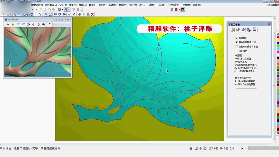This screenshot has height=157, width=279.
Task: Pick the red swatch from the right color strip
Action: [277, 37]
